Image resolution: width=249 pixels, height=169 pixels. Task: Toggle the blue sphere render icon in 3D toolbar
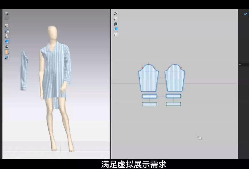point(6,57)
